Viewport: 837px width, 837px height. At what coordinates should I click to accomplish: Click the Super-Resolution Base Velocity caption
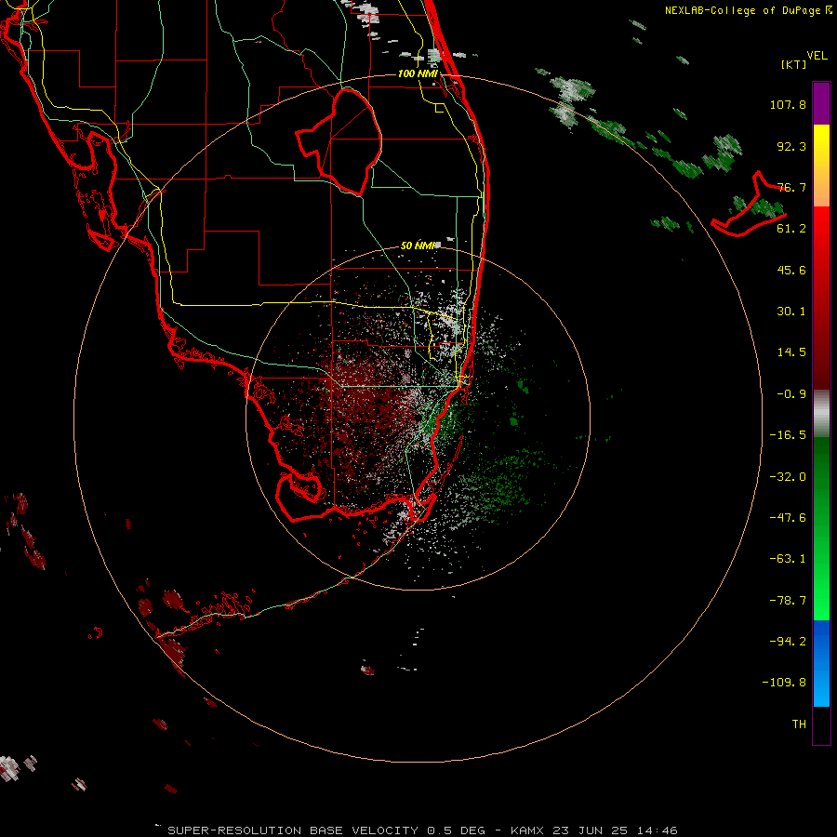[x=422, y=830]
